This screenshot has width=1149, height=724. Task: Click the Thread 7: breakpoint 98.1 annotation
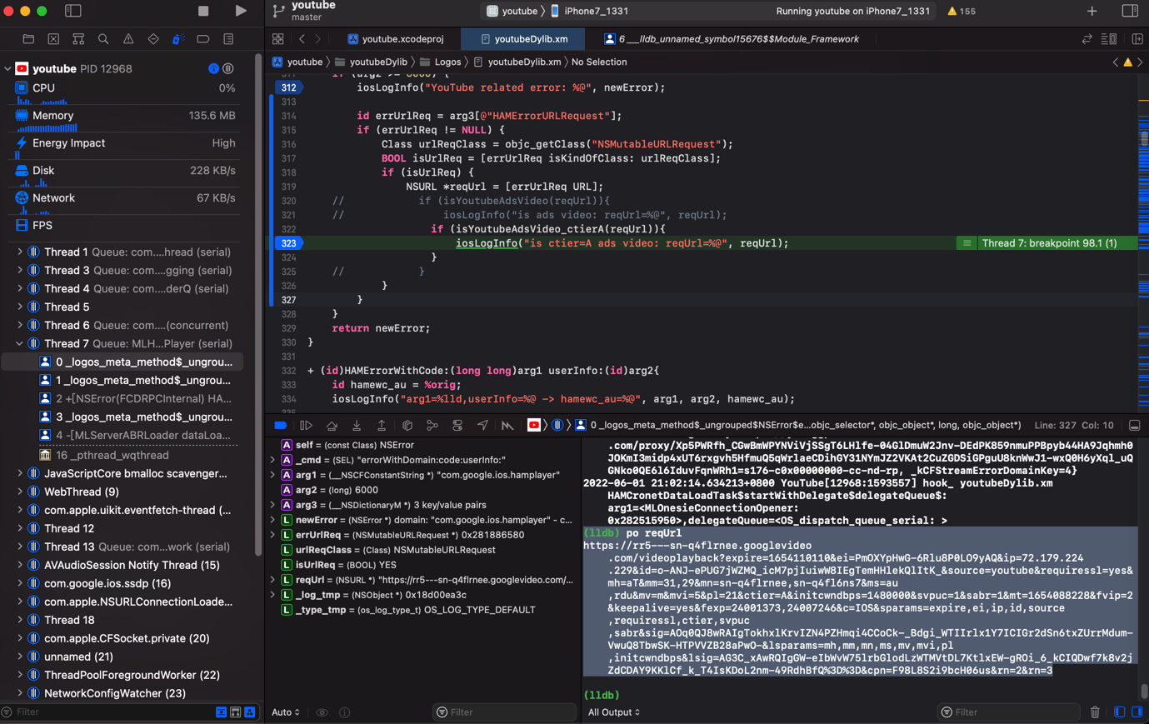tap(1048, 243)
